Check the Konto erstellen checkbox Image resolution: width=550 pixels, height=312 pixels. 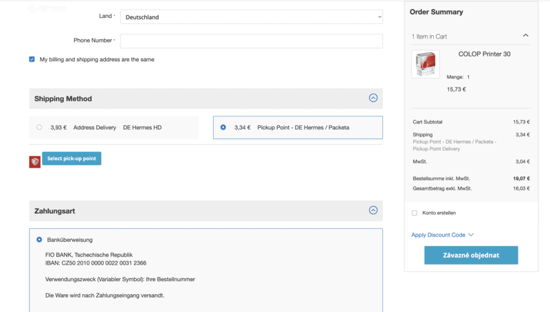[x=415, y=213]
